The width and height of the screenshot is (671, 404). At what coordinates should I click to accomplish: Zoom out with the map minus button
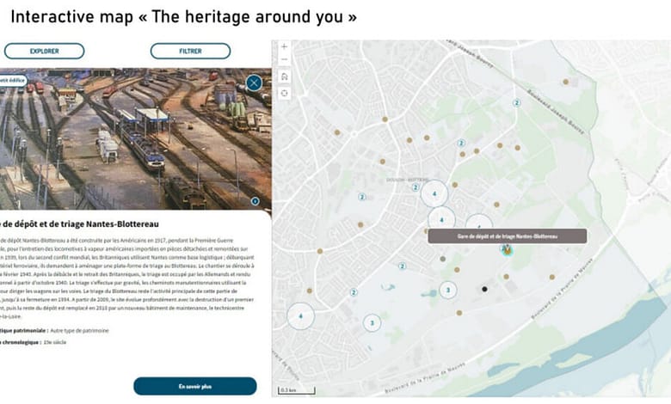(284, 60)
